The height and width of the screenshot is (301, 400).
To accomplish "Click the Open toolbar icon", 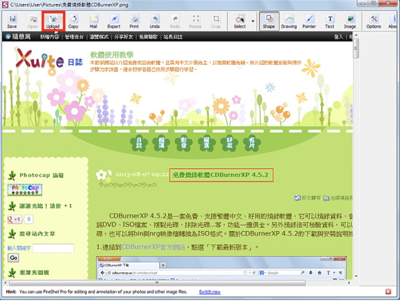I will pos(33,21).
